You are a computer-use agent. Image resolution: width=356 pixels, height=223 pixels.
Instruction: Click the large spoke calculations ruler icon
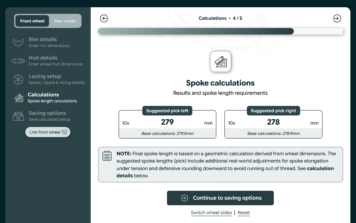[221, 62]
